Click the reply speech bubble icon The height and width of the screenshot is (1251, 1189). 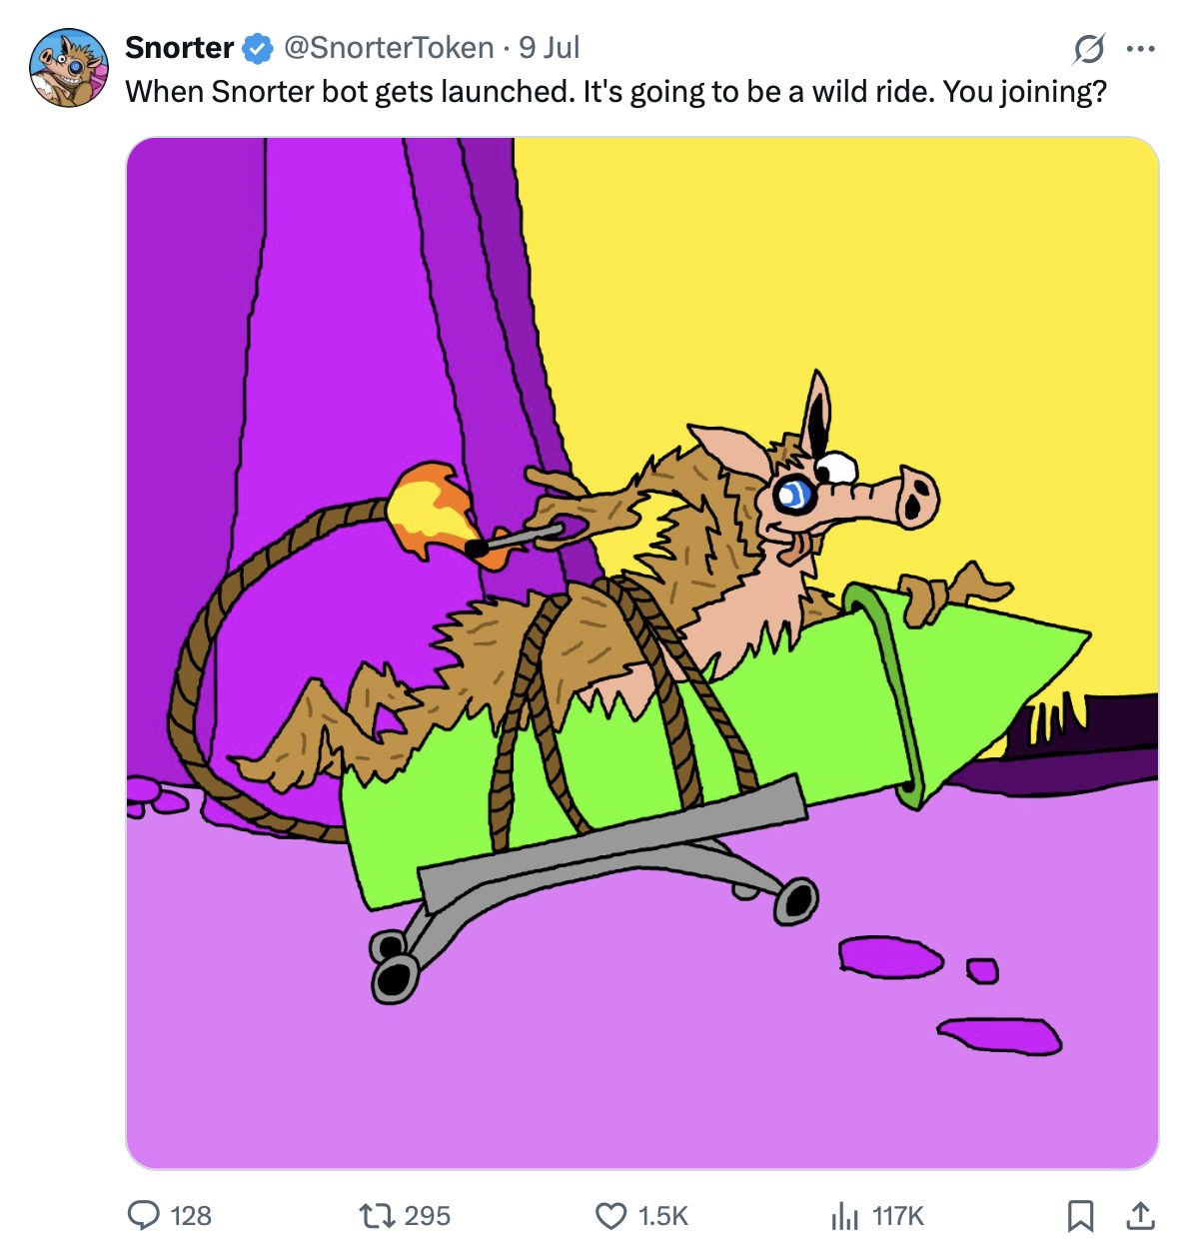tap(144, 1215)
